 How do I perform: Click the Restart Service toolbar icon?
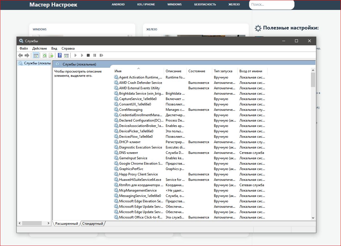click(101, 55)
